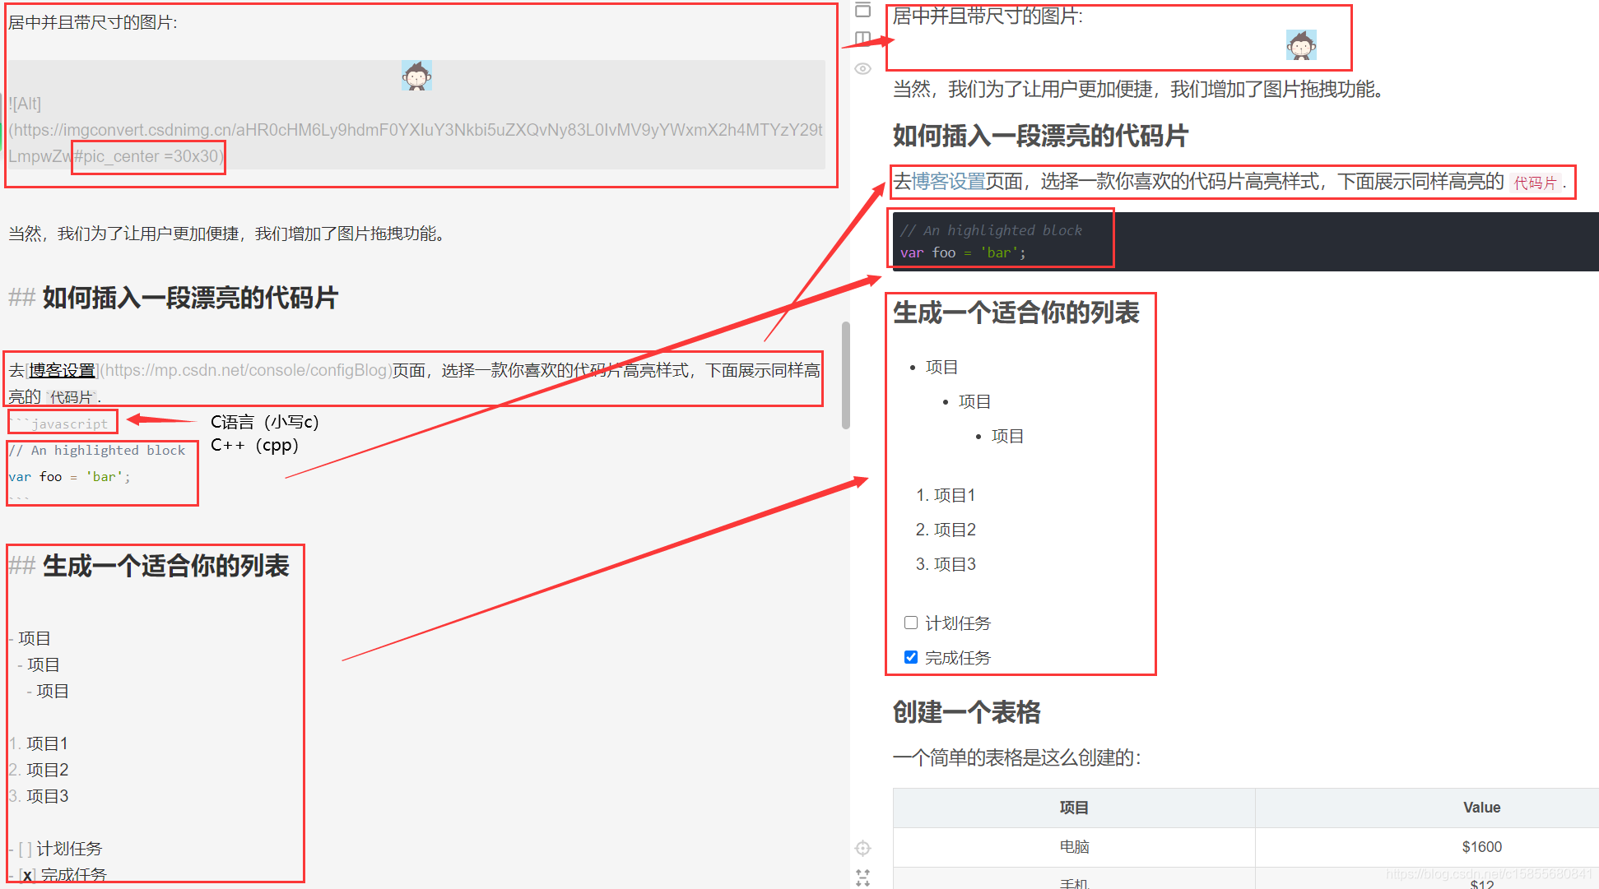The image size is (1599, 889).
Task: Click the 当然，我们为了让用户更加便捷 paragraph in editor
Action: [229, 234]
